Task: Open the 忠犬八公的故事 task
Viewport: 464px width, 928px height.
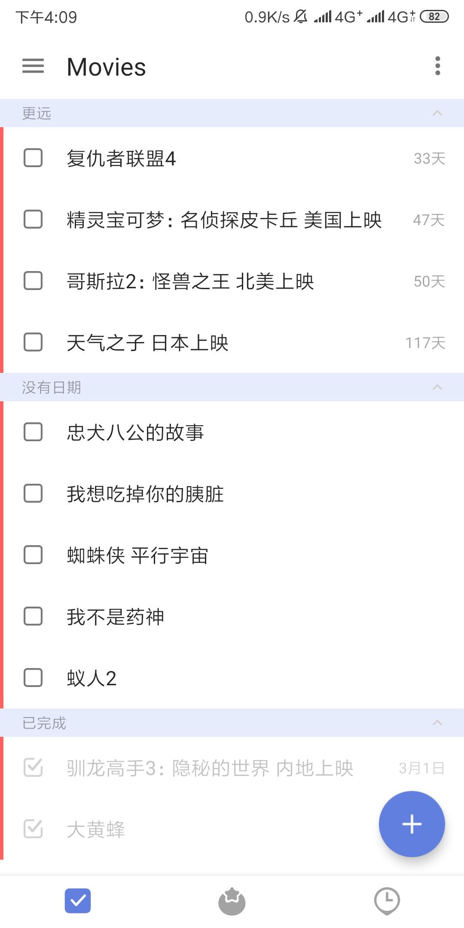Action: 135,433
